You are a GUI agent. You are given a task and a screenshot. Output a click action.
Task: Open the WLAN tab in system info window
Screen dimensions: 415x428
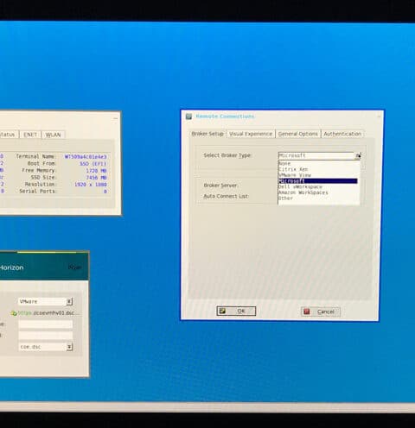(x=54, y=135)
